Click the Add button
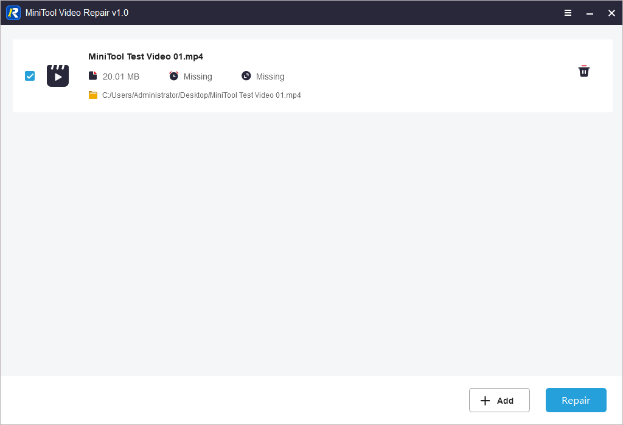 499,400
